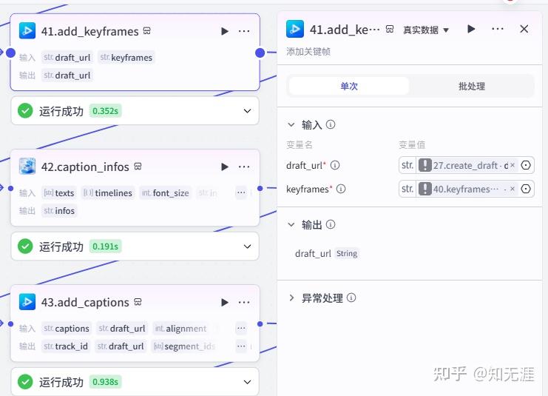Open the 真实数据 dropdown in side panel
Screen dimensions: 548x396
[x=426, y=30]
